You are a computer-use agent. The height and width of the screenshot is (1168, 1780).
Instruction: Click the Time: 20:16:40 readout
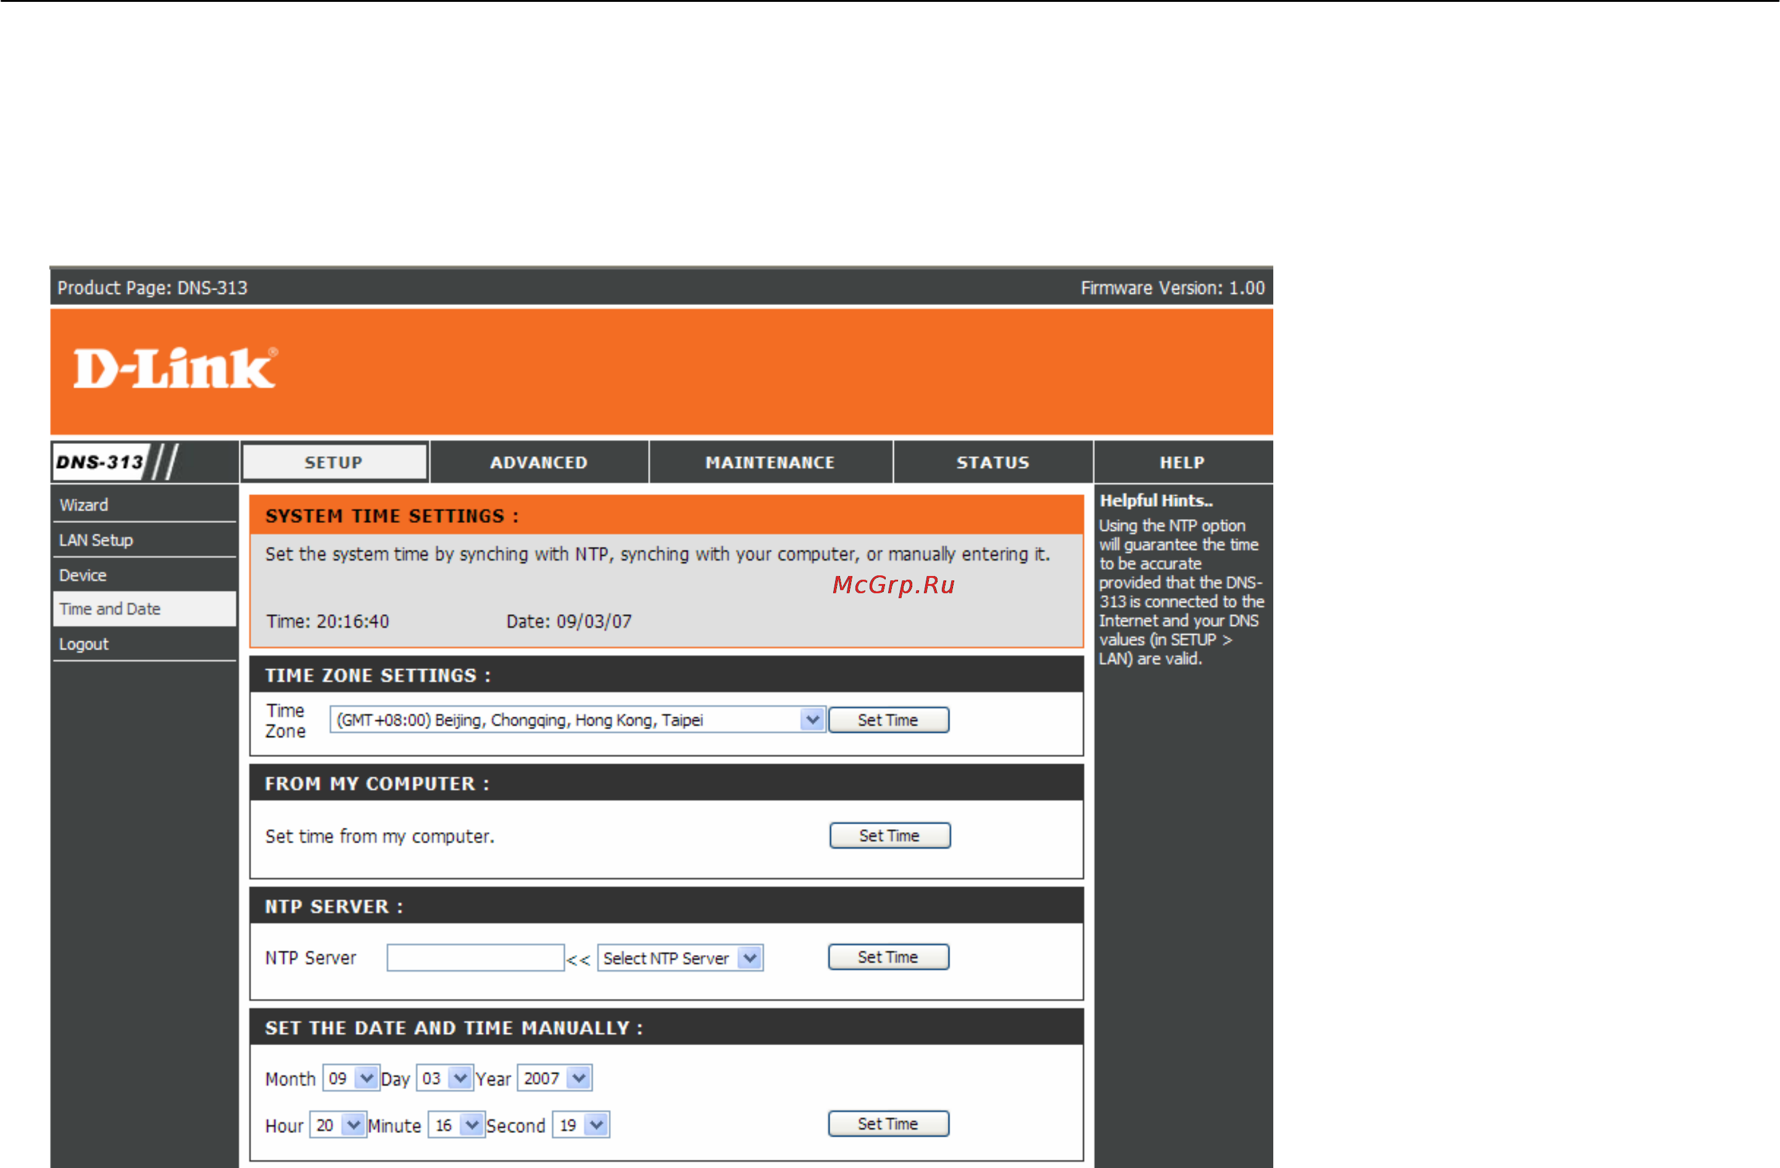[328, 621]
